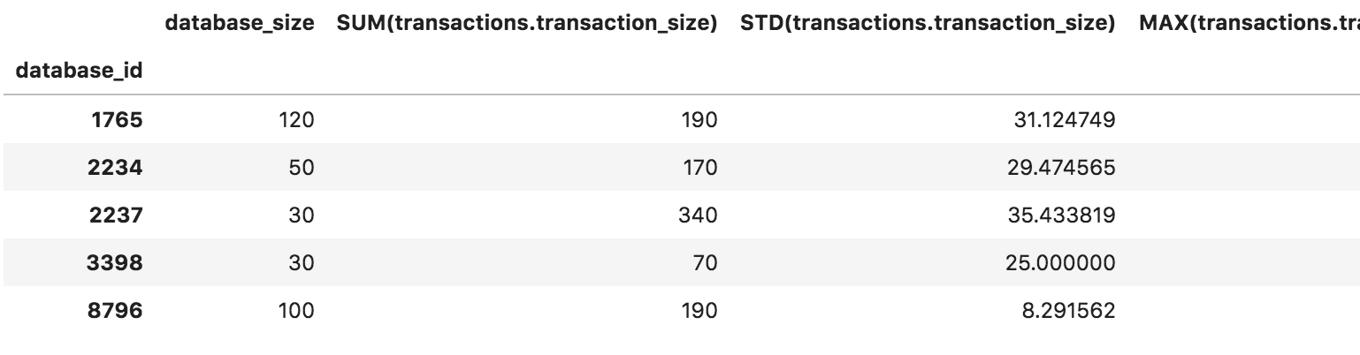The width and height of the screenshot is (1360, 355).
Task: Select row index 3398
Action: pos(115,262)
